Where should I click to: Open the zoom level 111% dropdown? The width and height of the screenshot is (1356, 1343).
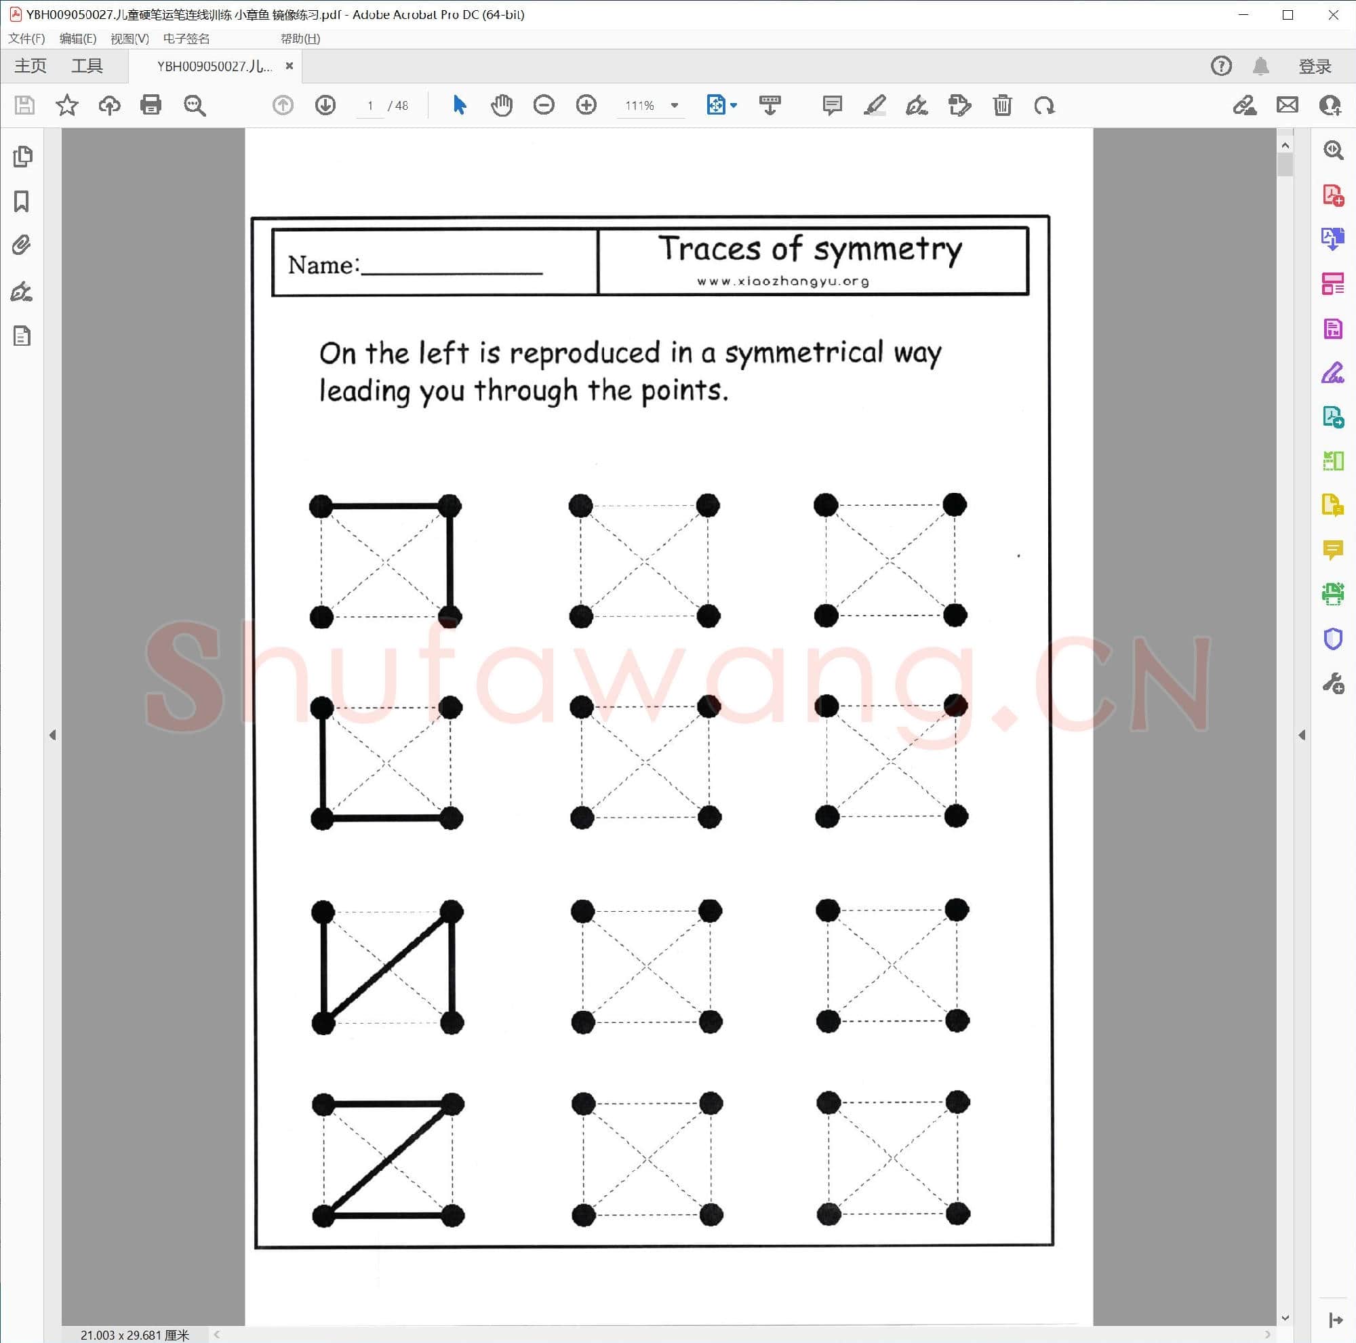tap(675, 105)
